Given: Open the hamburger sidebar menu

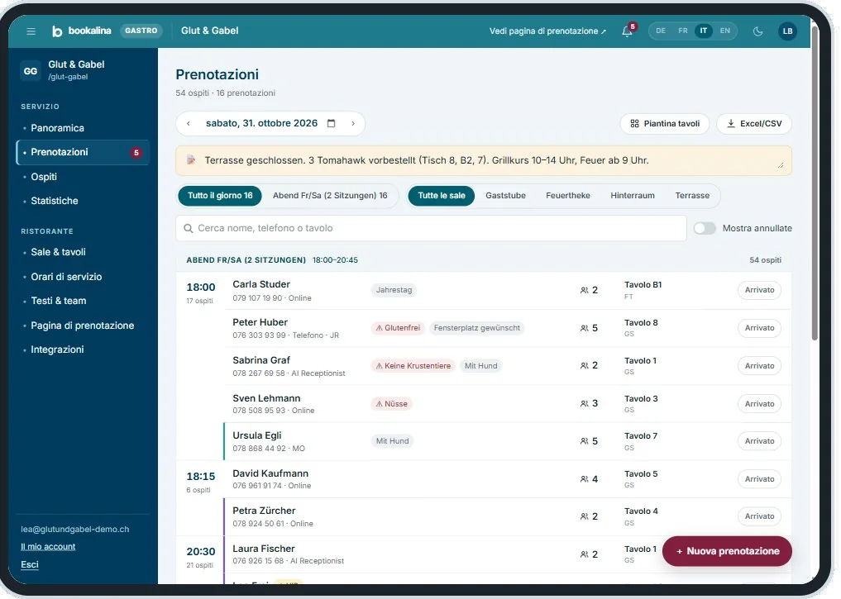Looking at the screenshot, I should (x=31, y=31).
